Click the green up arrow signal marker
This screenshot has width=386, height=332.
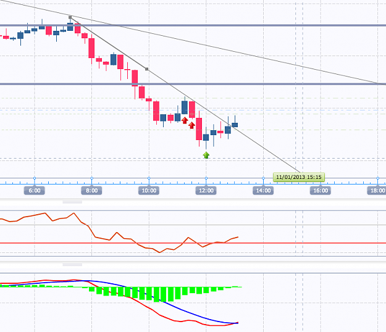click(x=206, y=155)
